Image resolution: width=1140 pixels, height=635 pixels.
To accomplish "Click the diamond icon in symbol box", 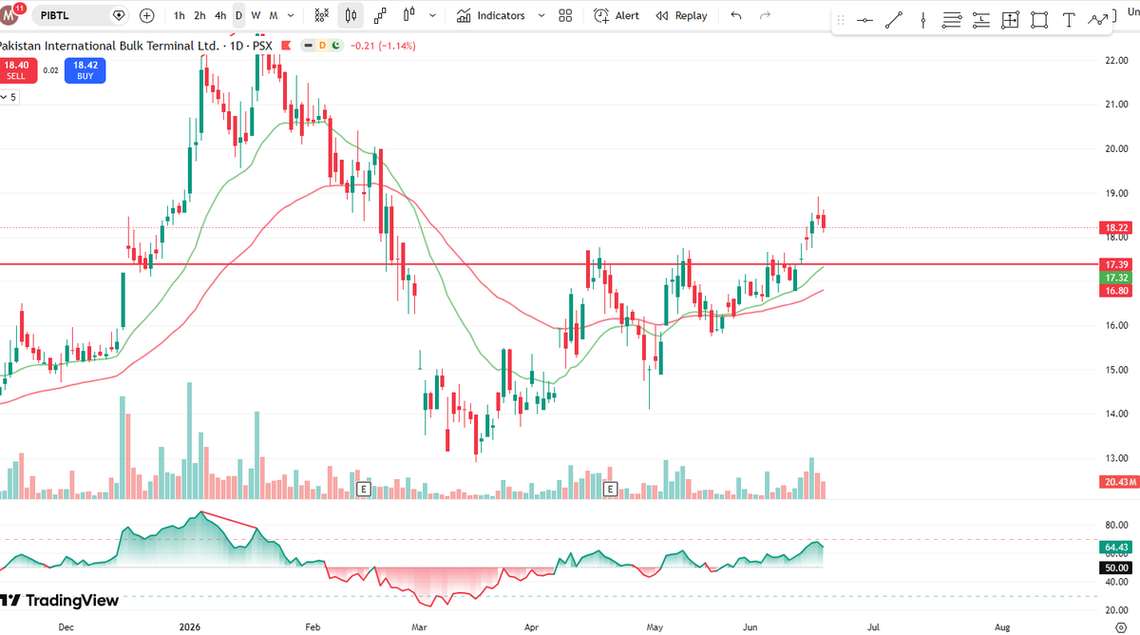I will point(119,15).
